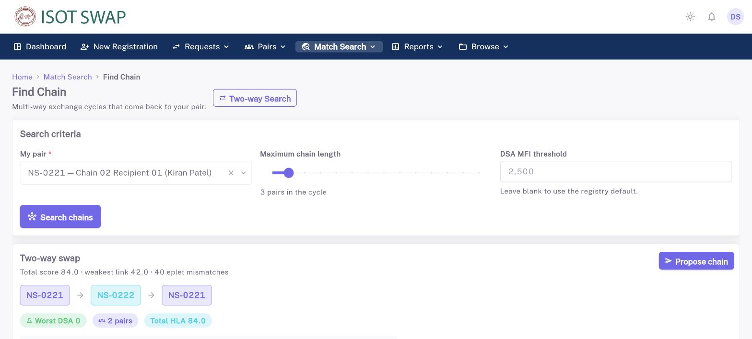
Task: Click the Maximum chain length slider handle
Action: point(289,173)
